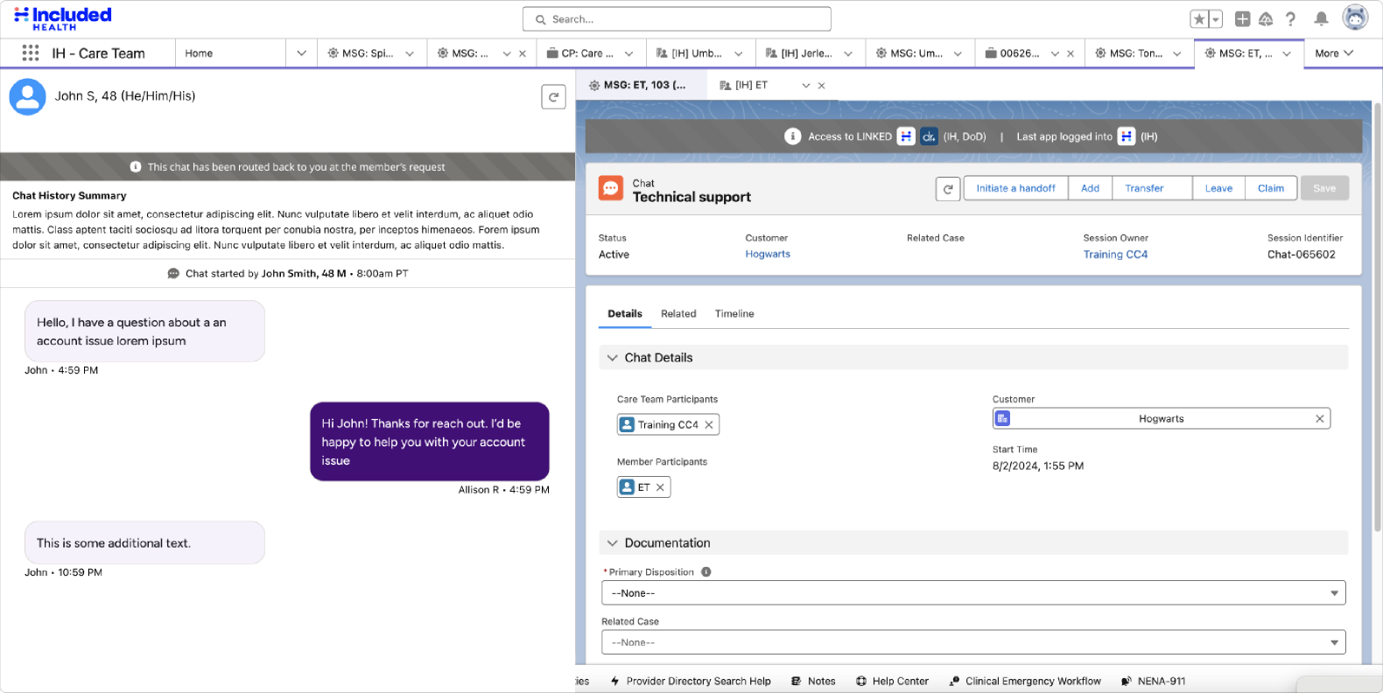1383x693 pixels.
Task: Open the Trailhead guidance icon
Action: click(x=1266, y=18)
